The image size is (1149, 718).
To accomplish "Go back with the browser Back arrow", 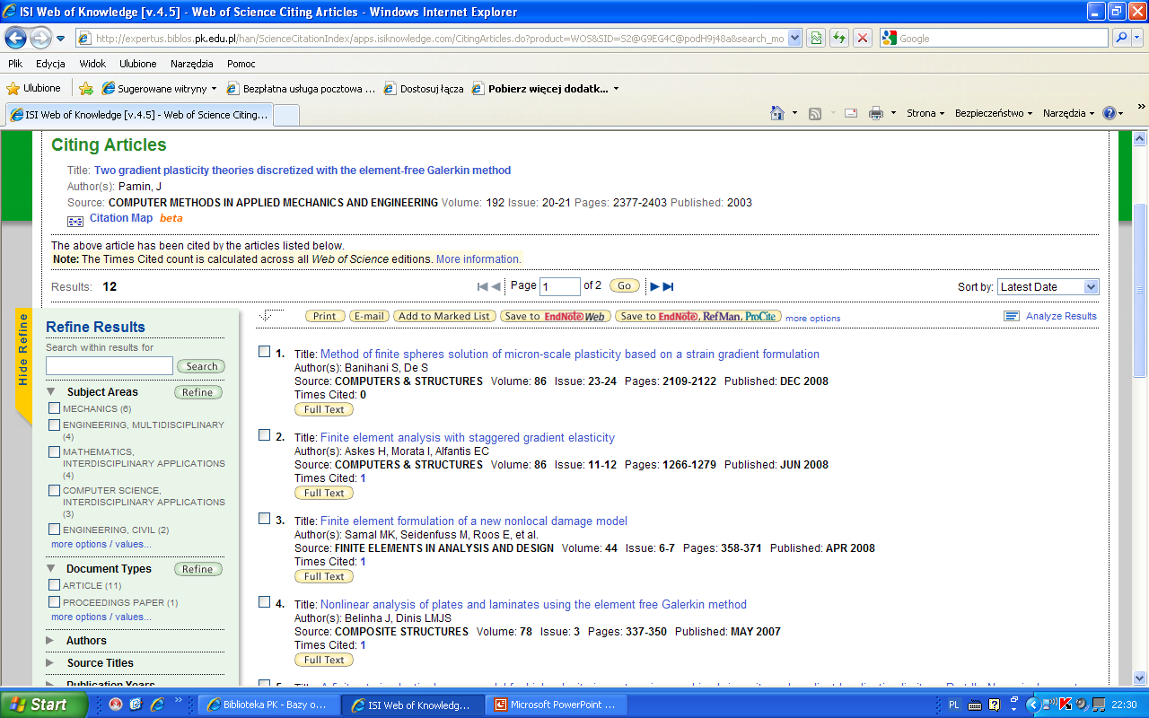I will click(x=16, y=39).
